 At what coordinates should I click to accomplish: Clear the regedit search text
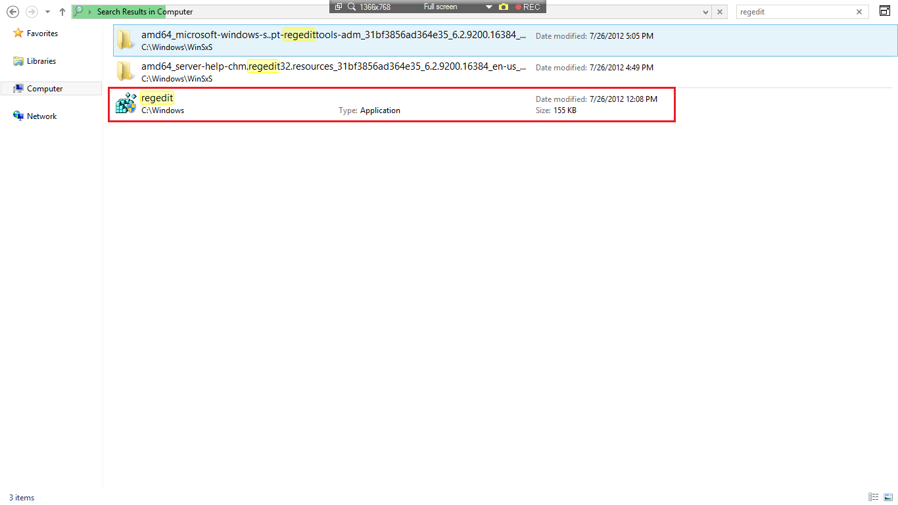(x=859, y=12)
